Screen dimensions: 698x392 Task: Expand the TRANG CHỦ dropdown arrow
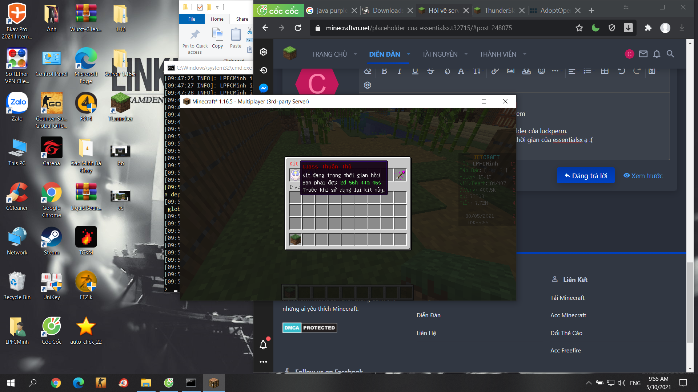pos(355,54)
